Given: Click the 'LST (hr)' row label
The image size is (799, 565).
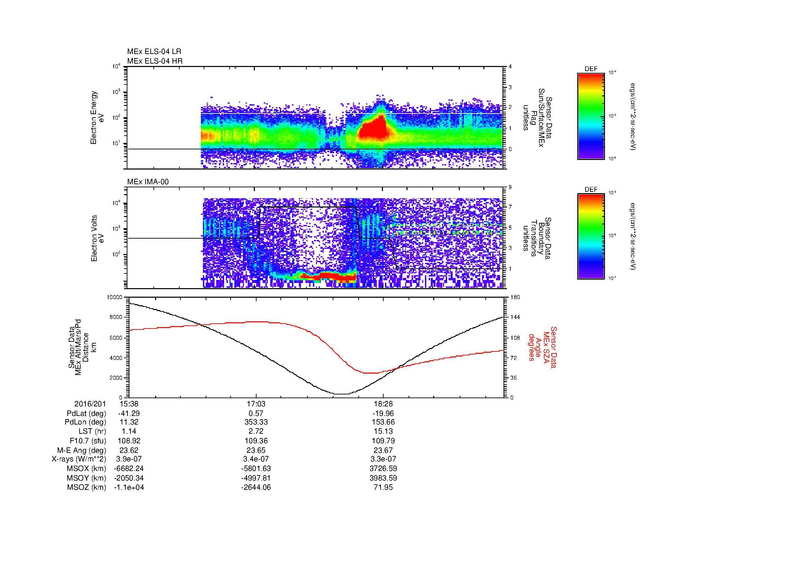Looking at the screenshot, I should pos(92,432).
